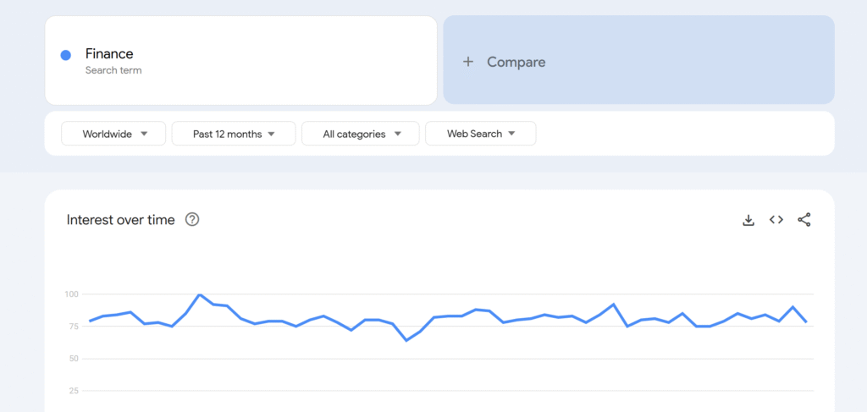867x412 pixels.
Task: Click the blue Finance term dot
Action: pyautogui.click(x=66, y=55)
